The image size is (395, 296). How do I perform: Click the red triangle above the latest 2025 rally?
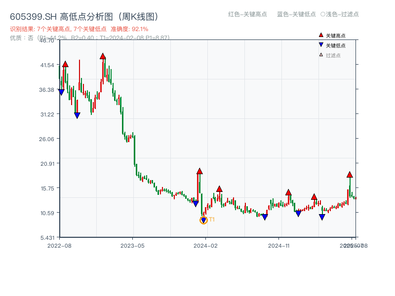(x=350, y=174)
